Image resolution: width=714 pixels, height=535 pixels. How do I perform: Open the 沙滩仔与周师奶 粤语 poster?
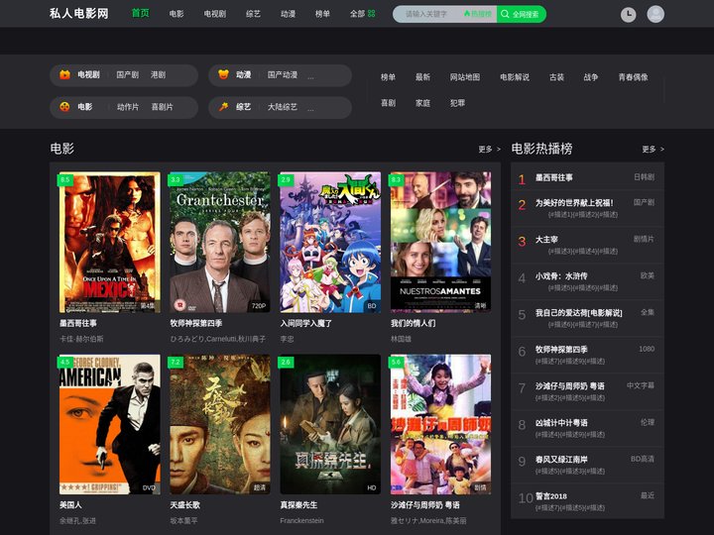point(440,424)
